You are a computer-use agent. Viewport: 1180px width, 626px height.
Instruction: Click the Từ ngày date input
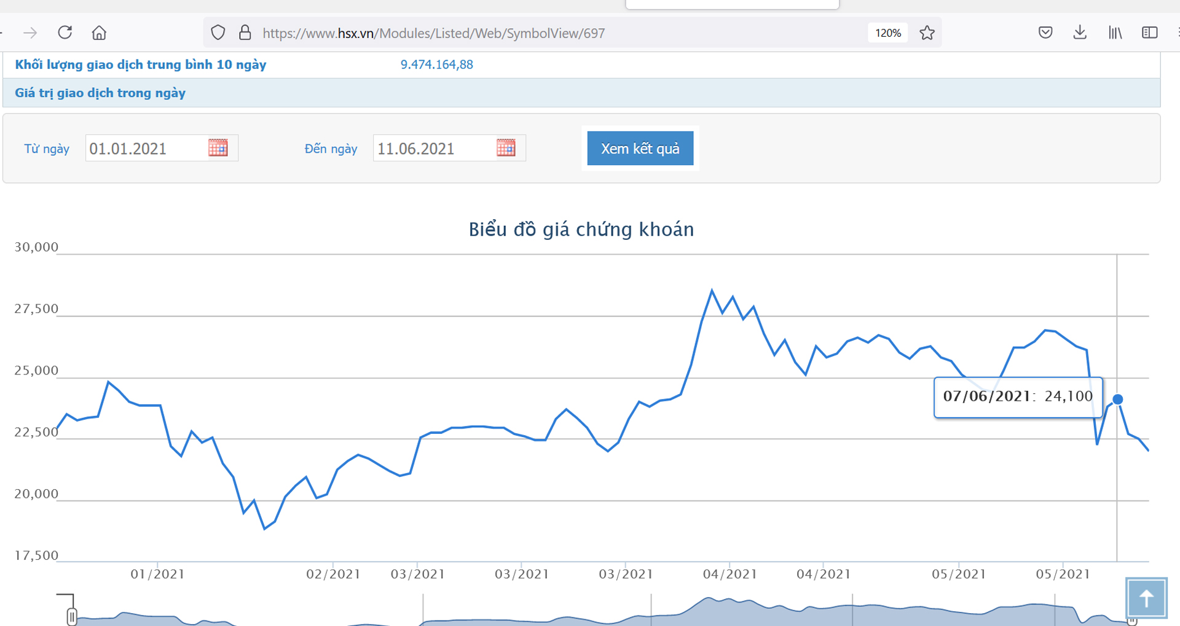[144, 149]
